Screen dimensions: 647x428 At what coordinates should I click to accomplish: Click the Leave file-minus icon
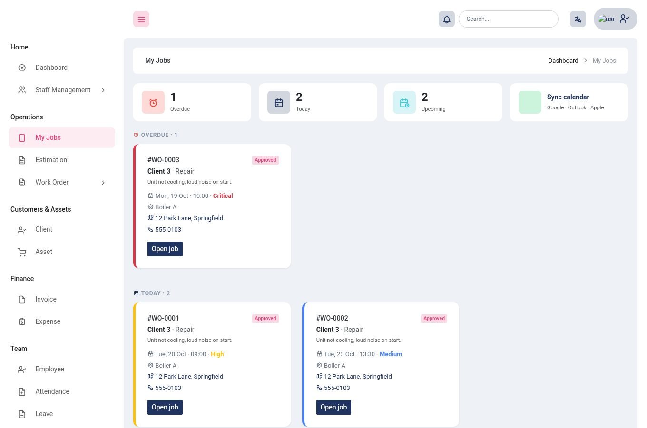point(22,414)
